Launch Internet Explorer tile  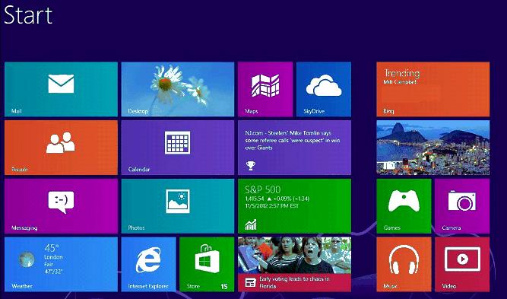click(x=148, y=264)
